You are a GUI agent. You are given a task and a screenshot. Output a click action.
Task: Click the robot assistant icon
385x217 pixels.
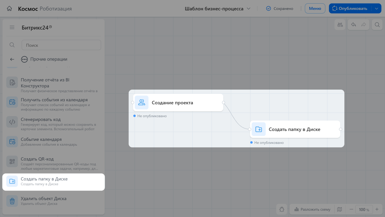(x=340, y=25)
